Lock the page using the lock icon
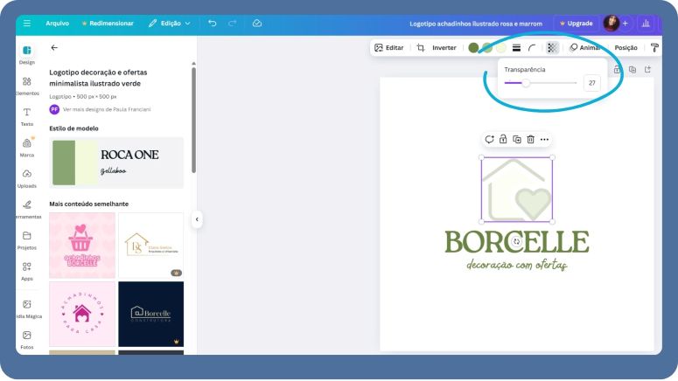 point(617,70)
